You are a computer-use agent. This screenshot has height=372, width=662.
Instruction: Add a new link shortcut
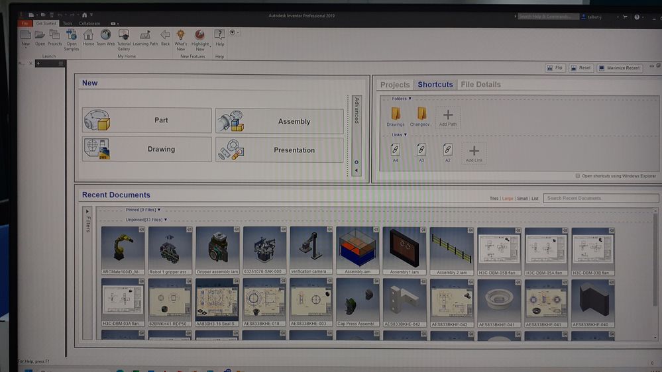[x=474, y=153]
